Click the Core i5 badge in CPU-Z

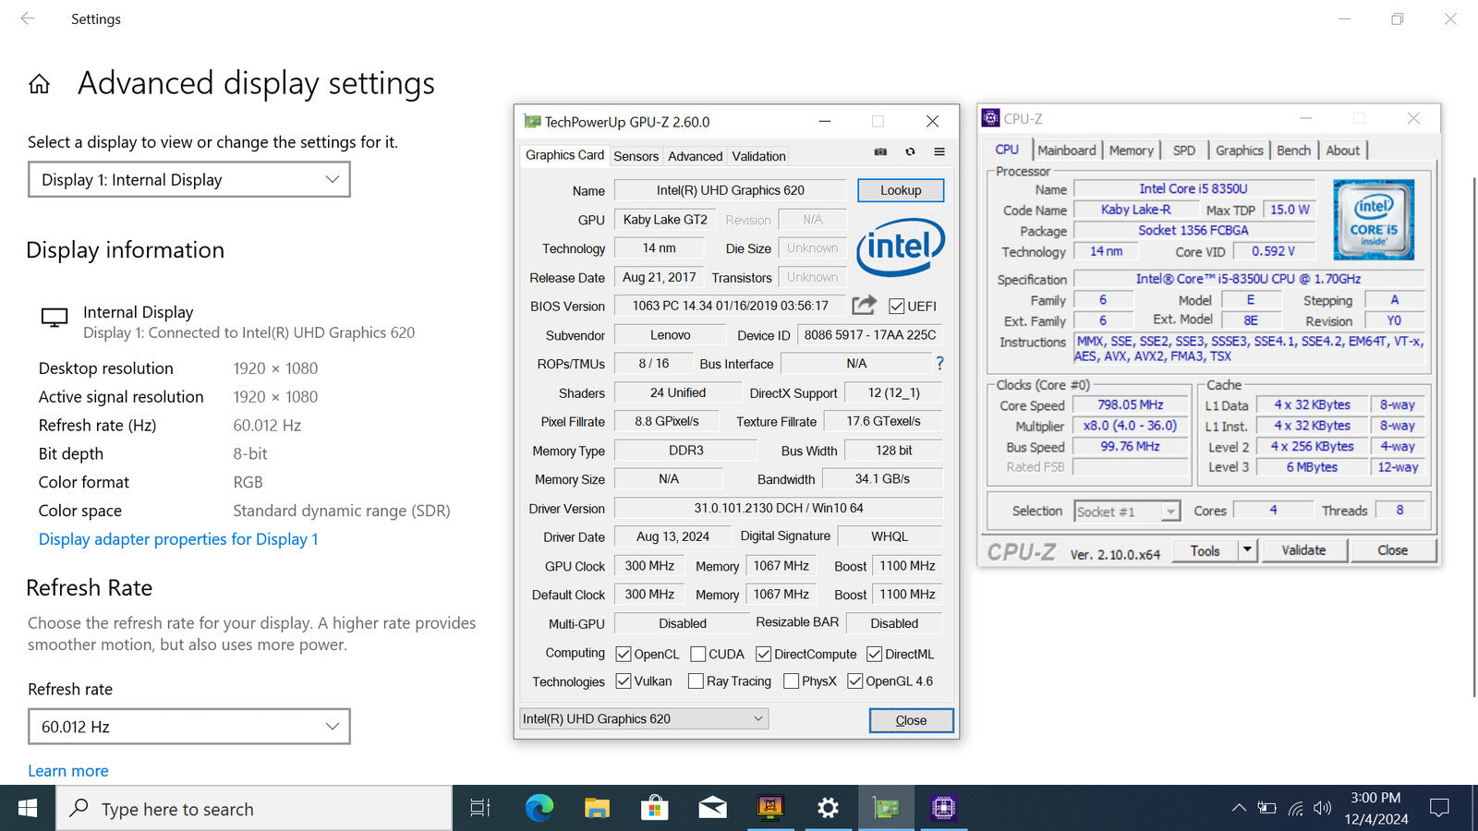tap(1374, 220)
